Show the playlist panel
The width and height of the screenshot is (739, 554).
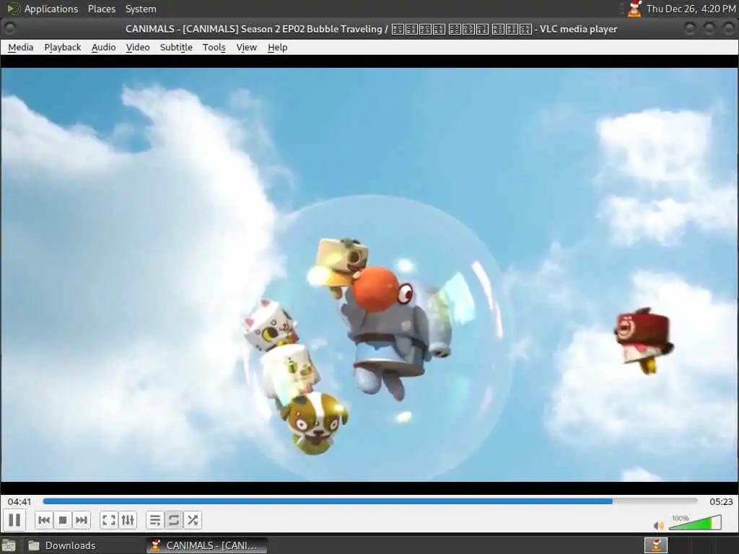(x=154, y=520)
